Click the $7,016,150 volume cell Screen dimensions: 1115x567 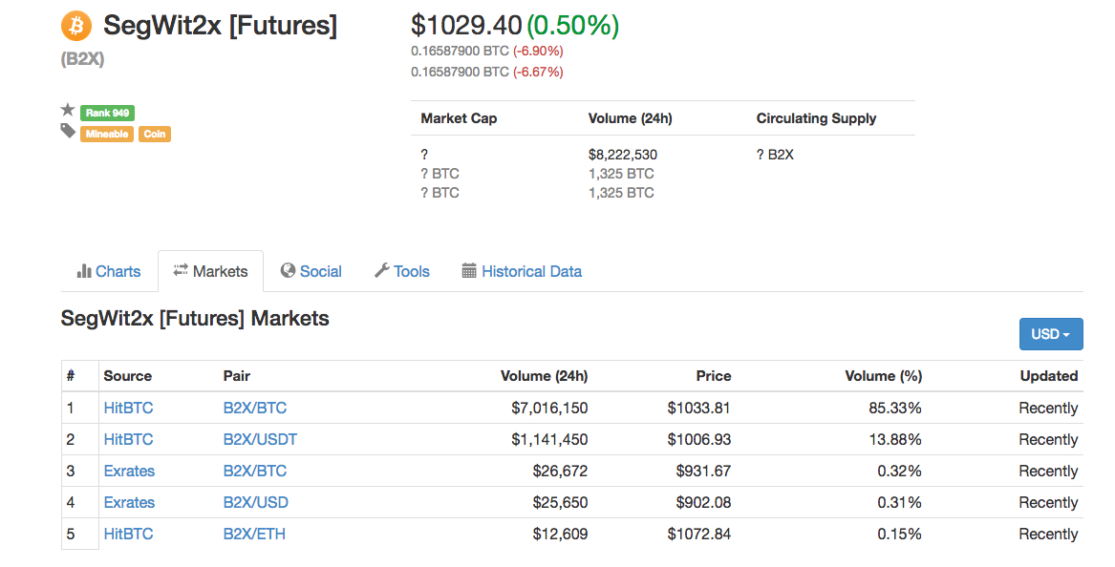click(549, 408)
